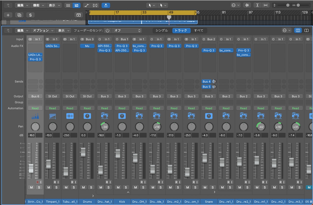
Task: Solo the Snare channel
Action: click(x=212, y=187)
